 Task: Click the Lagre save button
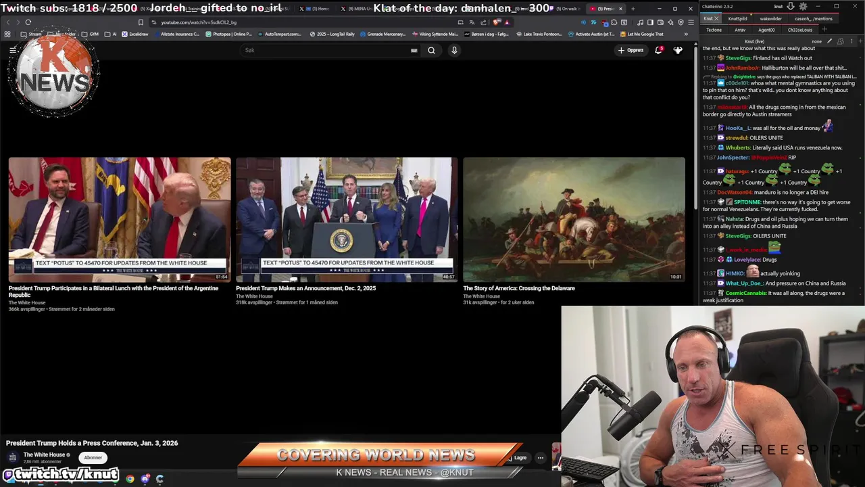point(518,458)
